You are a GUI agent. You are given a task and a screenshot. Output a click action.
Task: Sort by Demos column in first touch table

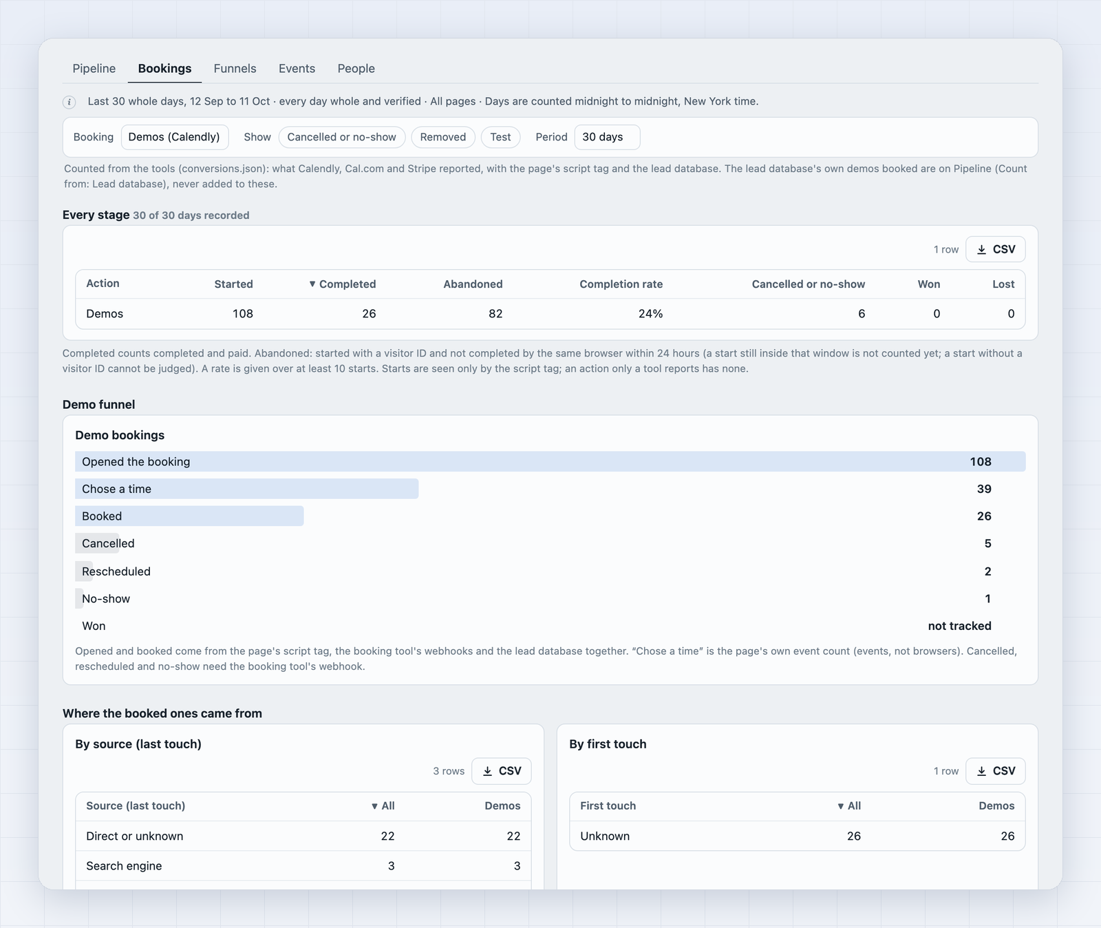(x=996, y=806)
